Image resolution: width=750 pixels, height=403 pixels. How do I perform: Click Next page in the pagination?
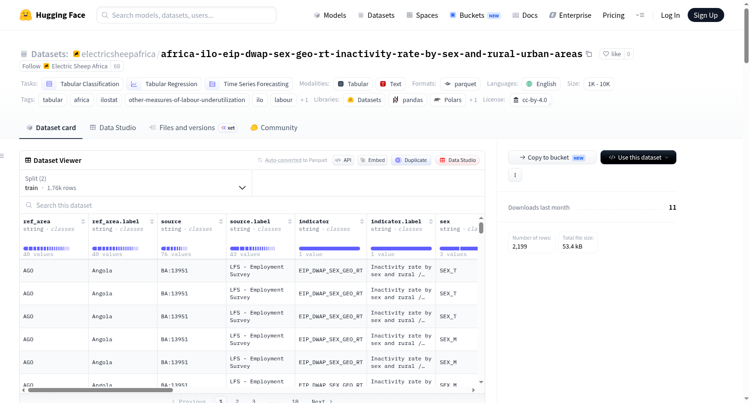tap(322, 401)
